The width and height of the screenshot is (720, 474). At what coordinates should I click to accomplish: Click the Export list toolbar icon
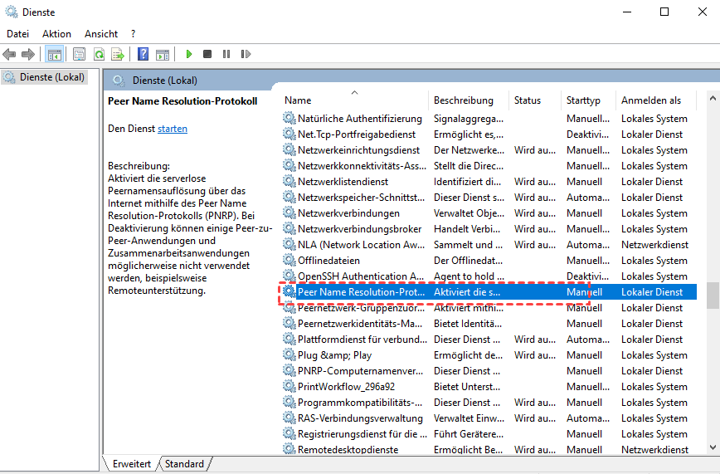118,54
